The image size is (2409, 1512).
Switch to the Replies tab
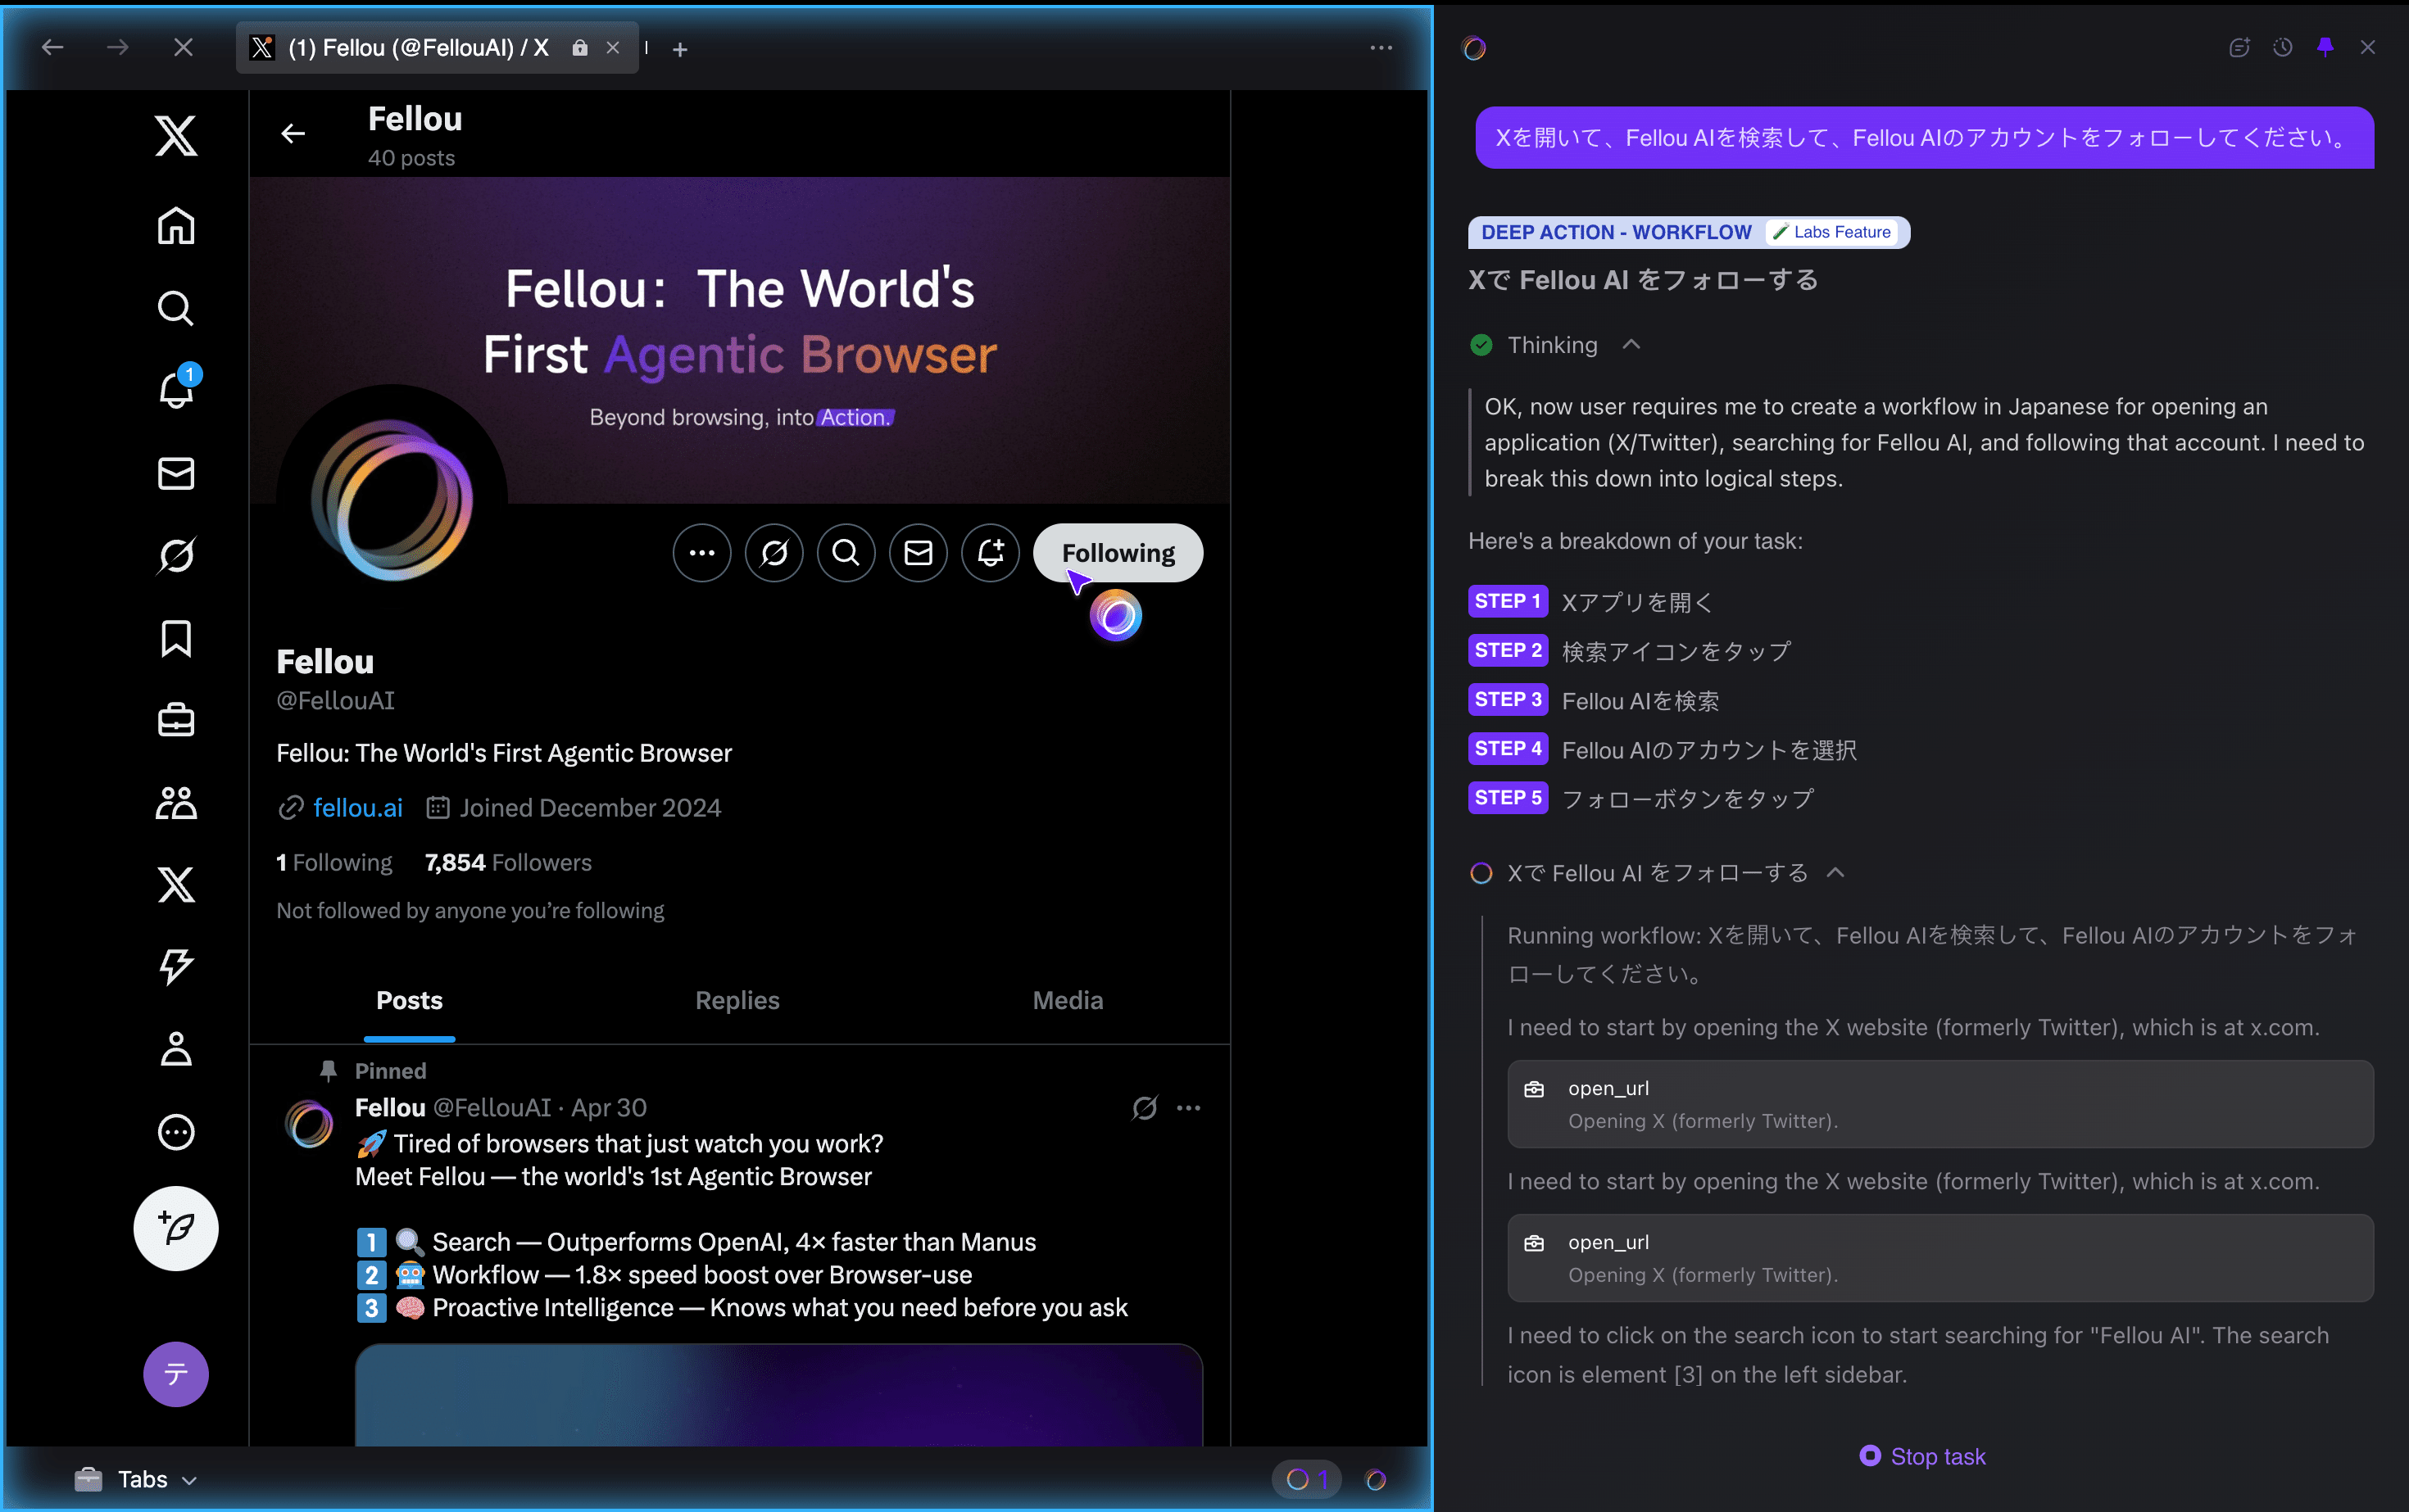[x=737, y=1000]
